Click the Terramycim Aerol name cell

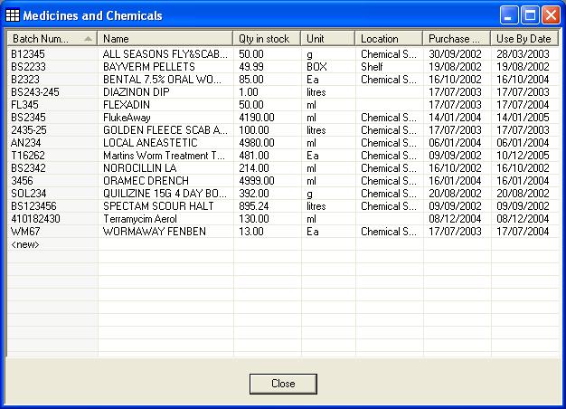click(165, 219)
